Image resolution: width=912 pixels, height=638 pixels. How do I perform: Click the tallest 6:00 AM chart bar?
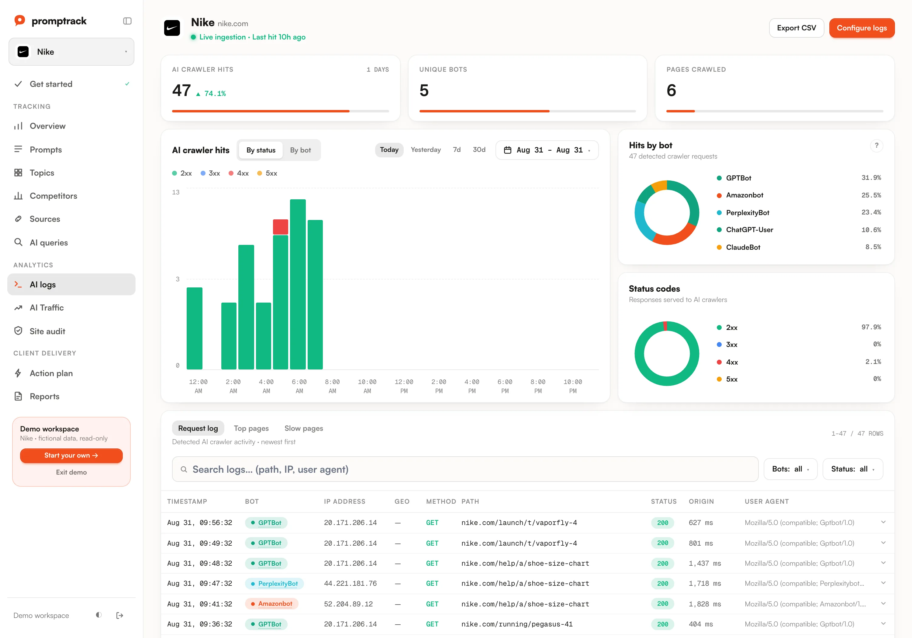tap(298, 284)
